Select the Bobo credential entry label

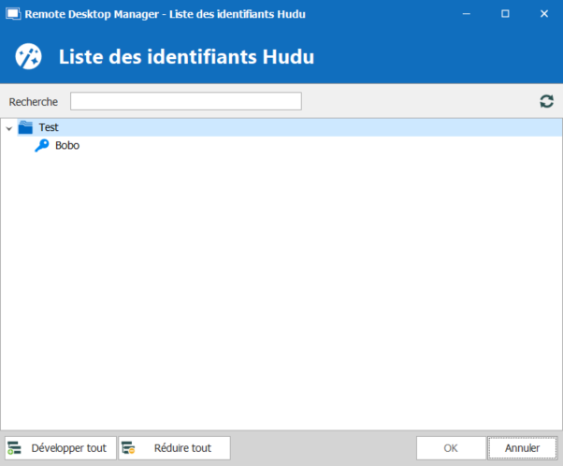(x=67, y=146)
